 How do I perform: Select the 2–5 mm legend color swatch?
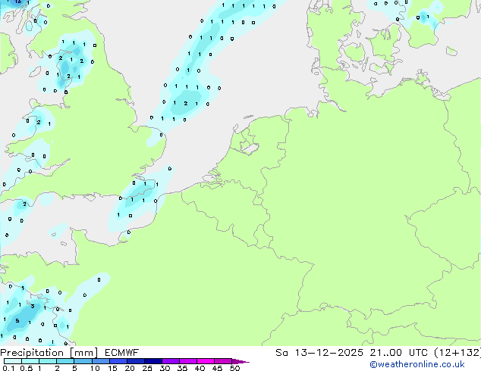65,361
